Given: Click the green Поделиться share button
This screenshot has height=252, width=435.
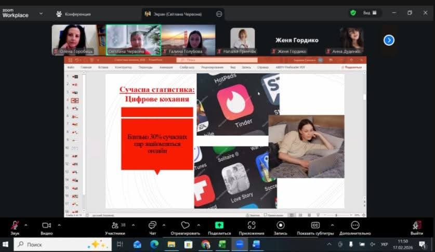Looking at the screenshot, I should pos(219,226).
